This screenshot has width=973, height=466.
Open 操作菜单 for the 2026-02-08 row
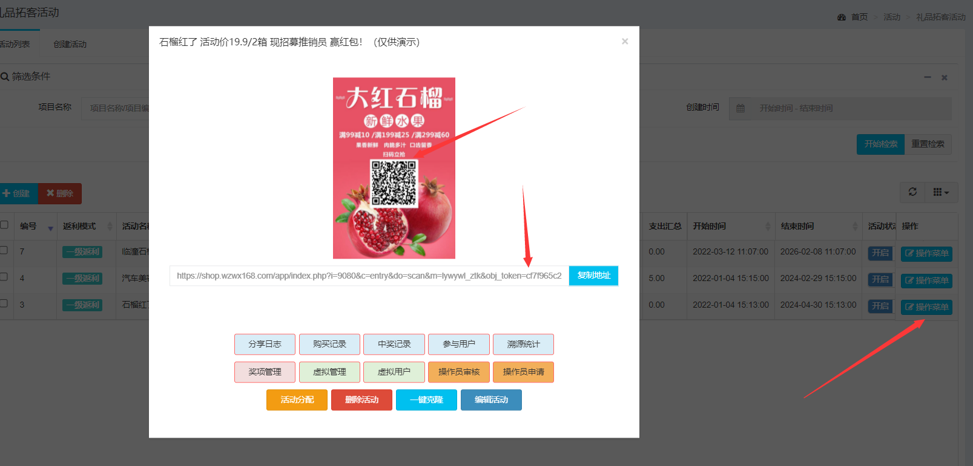926,254
